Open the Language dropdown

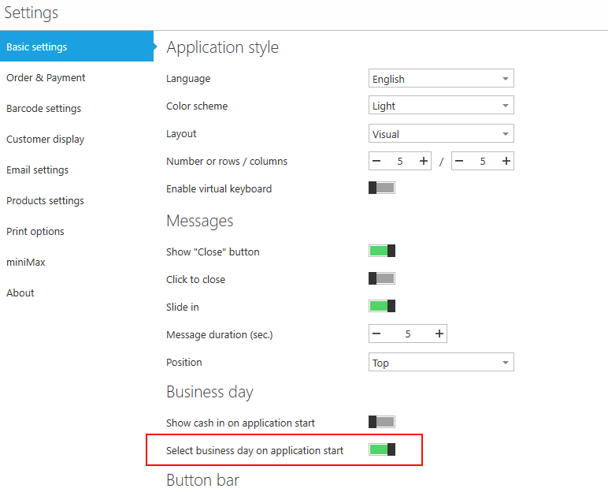(x=441, y=79)
